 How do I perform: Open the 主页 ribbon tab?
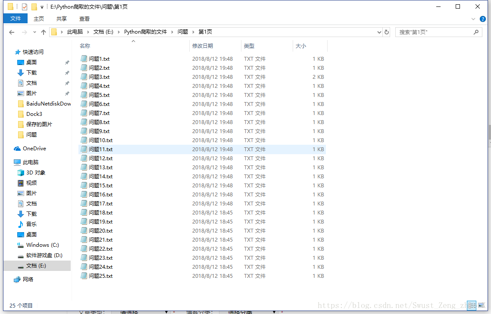39,19
